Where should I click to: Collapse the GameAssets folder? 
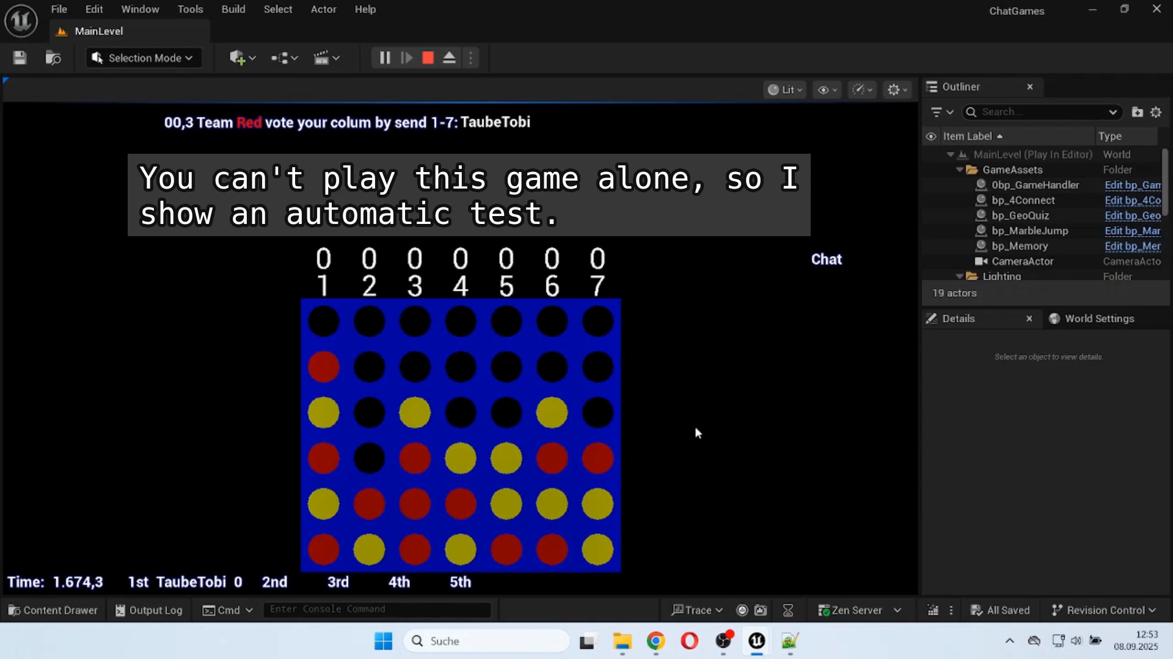960,170
